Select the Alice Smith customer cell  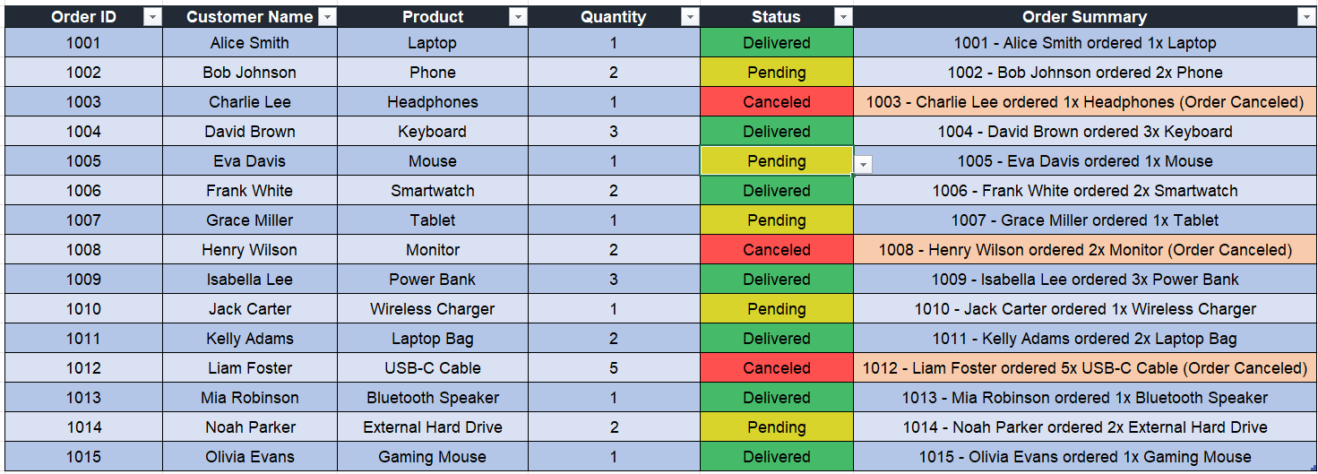[x=250, y=43]
